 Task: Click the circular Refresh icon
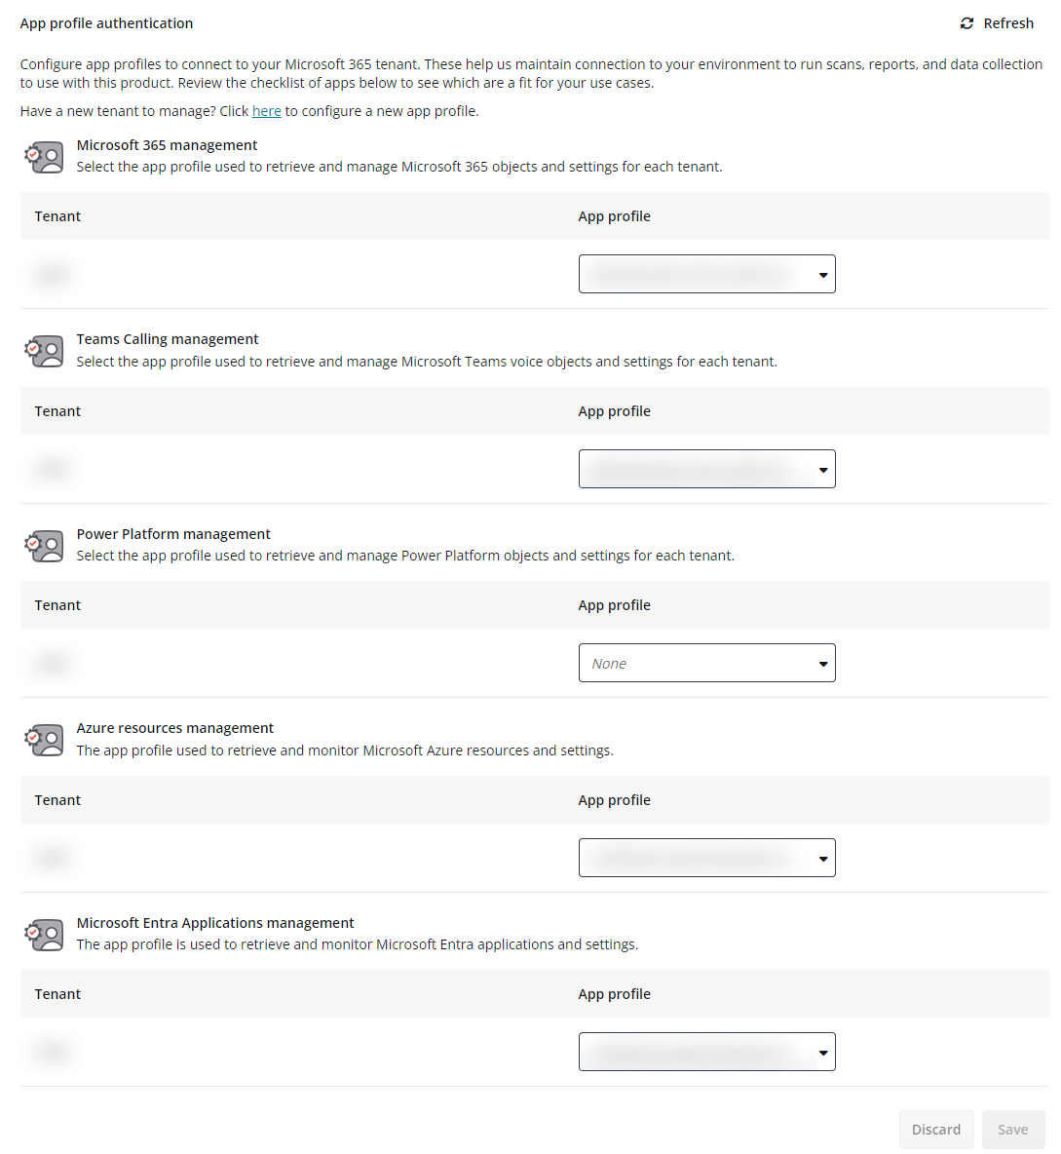pos(966,22)
